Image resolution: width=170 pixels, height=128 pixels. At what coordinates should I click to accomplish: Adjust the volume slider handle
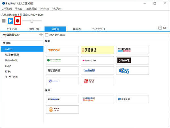[32, 21]
